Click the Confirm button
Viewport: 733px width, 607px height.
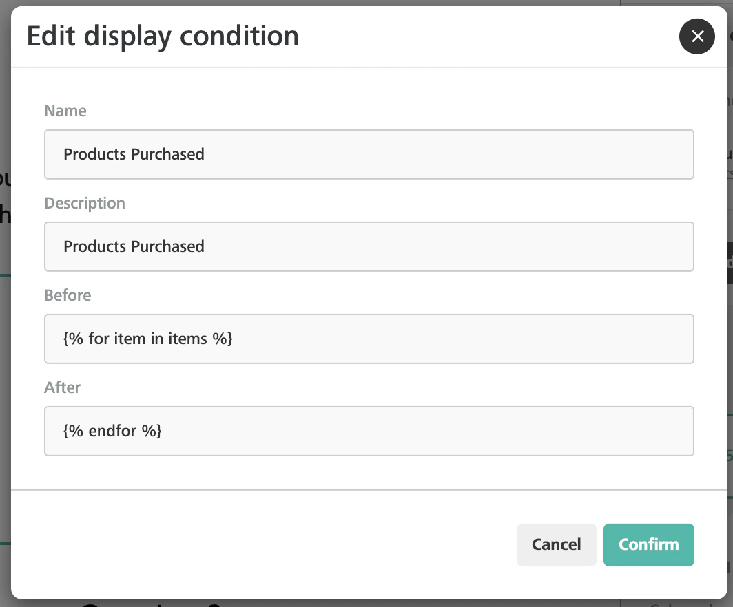(648, 544)
